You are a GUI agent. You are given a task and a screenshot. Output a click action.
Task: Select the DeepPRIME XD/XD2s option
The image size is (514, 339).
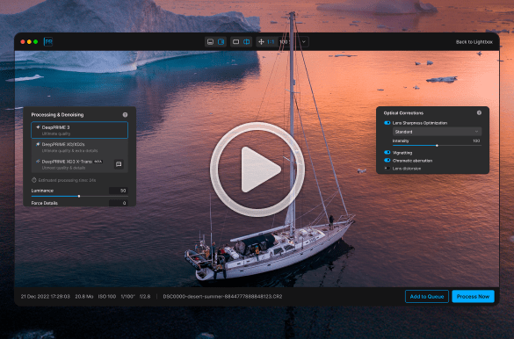80,147
